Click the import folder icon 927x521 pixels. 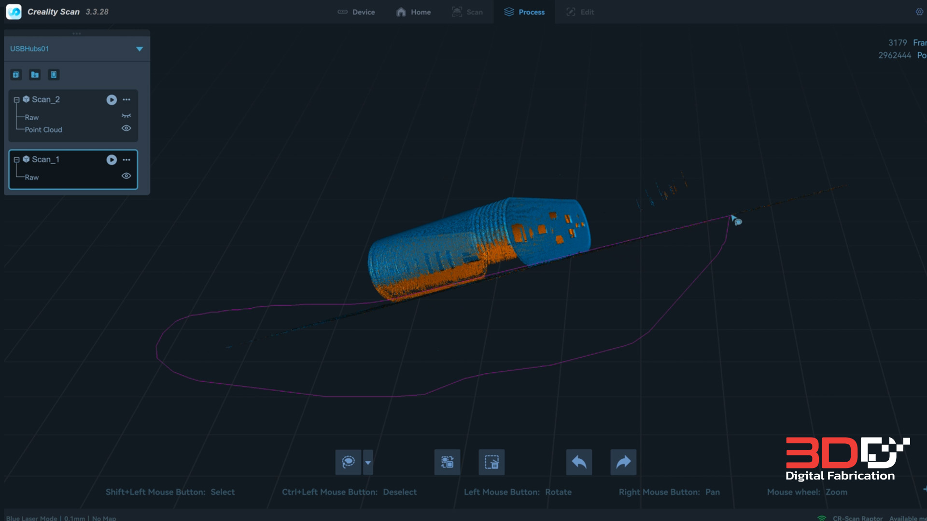pyautogui.click(x=34, y=75)
